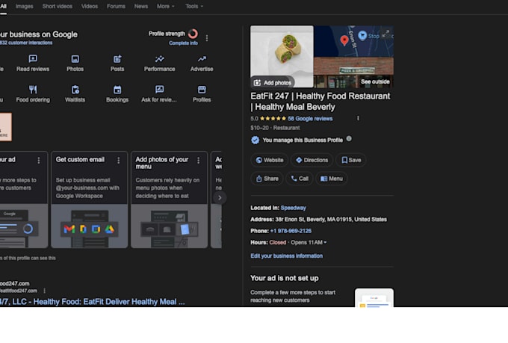Click the 'Your ad is not set up' heading
Screen dimensions: 508x343
coord(284,278)
